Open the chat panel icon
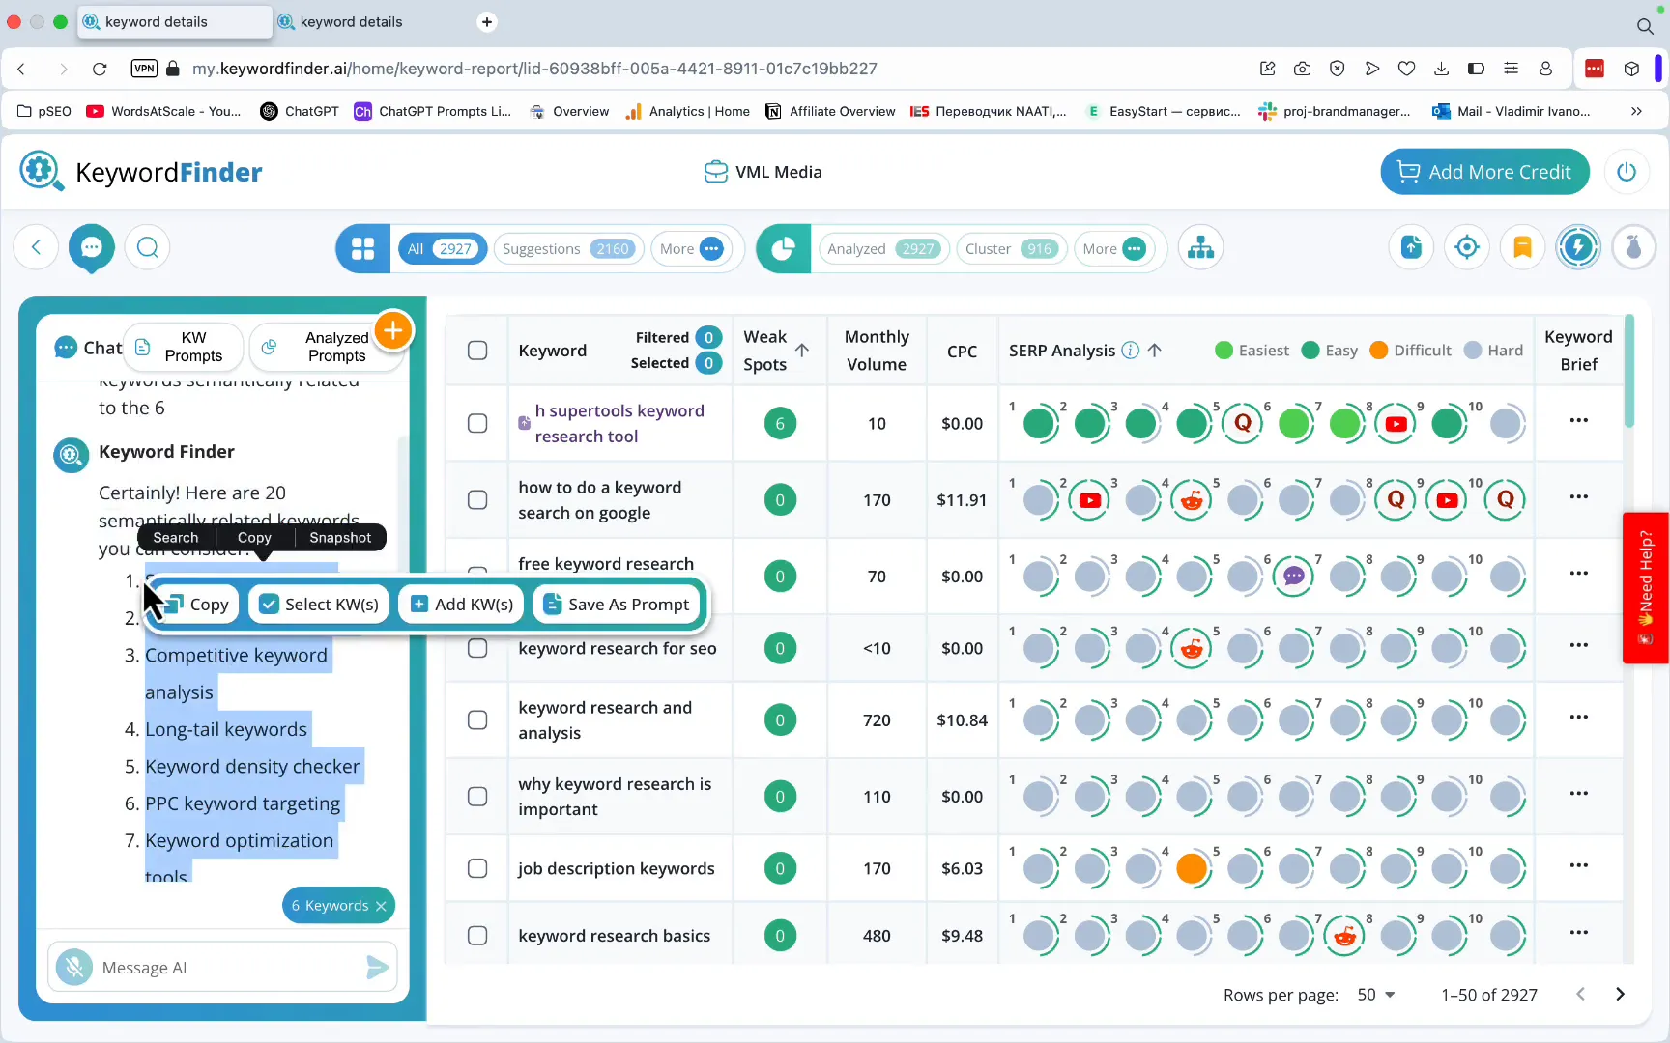Image resolution: width=1670 pixels, height=1043 pixels. [x=92, y=248]
